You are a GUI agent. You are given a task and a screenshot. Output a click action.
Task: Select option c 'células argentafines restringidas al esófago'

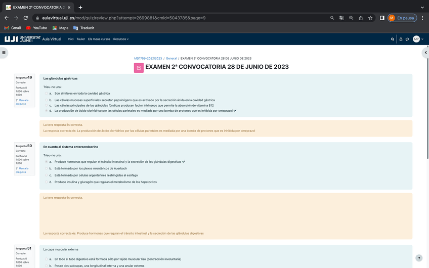(46, 175)
